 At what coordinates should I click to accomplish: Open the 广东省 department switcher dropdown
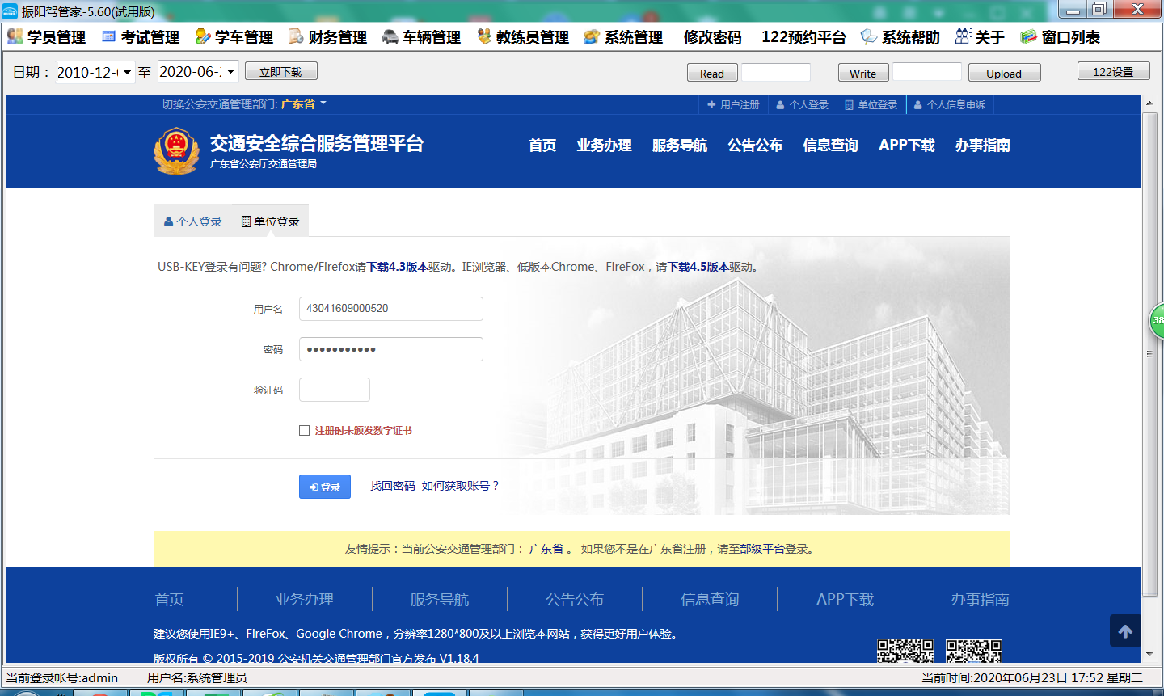[323, 103]
